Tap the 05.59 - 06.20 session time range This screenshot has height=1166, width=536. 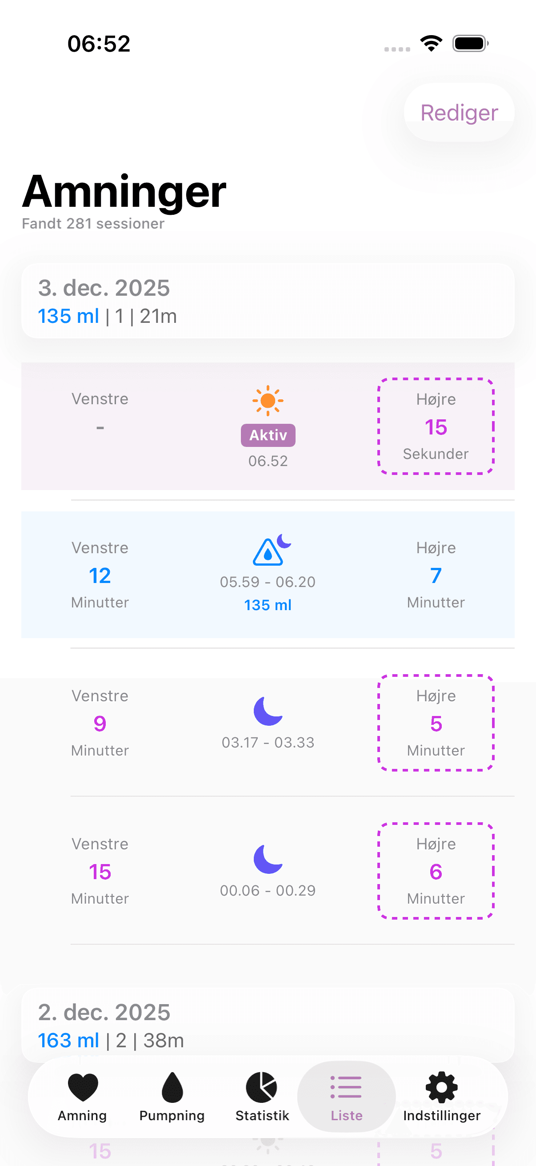coord(268,582)
